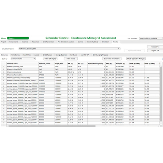Open the green Menu Select dropdown
The image size is (163, 163).
point(18,38)
